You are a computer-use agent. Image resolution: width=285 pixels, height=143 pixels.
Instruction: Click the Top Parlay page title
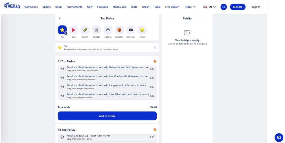(107, 19)
